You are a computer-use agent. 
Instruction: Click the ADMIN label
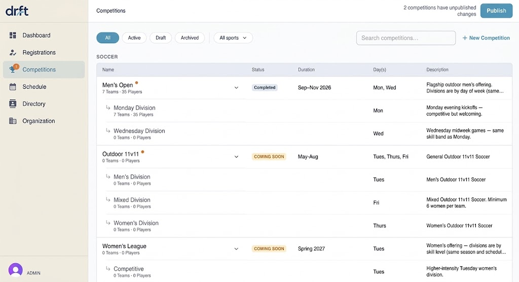[33, 273]
